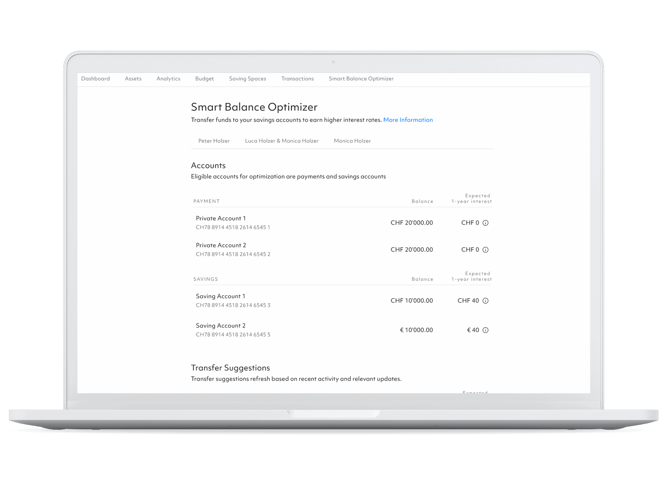Viewport: 660px width, 487px height.
Task: Click Balance column header in PAYMENT table
Action: coord(422,201)
